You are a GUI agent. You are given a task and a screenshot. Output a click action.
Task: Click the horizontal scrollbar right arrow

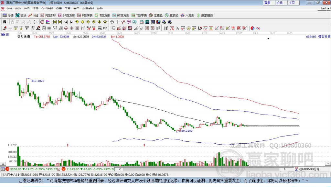[284, 169]
